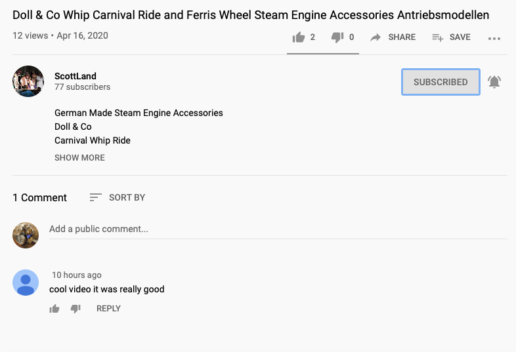Viewport: 516px width, 352px height.
Task: Like the video with thumbs up icon
Action: pos(299,37)
